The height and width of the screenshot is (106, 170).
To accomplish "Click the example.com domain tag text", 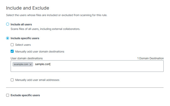I will tap(21, 64).
